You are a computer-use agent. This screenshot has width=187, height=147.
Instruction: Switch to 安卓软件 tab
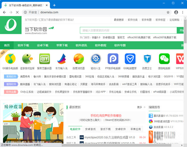120,129
